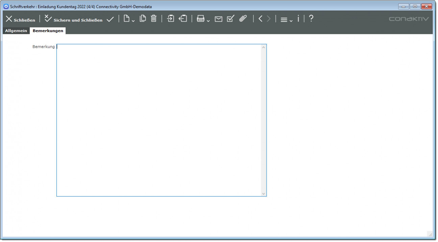
Task: Switch to the Allgemein tab
Action: coord(16,31)
